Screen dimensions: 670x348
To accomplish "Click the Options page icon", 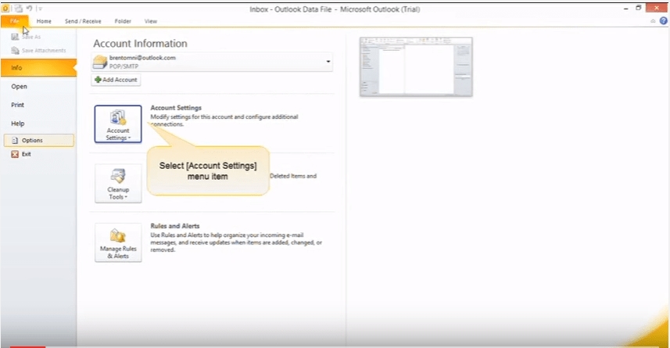I will [x=15, y=140].
